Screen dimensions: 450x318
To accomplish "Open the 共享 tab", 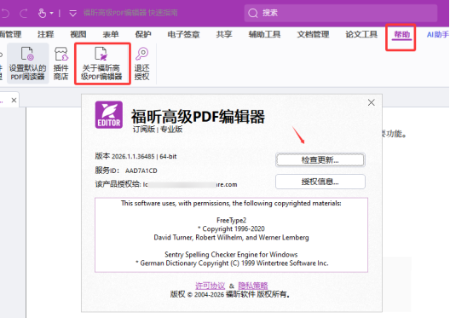I will coord(224,34).
